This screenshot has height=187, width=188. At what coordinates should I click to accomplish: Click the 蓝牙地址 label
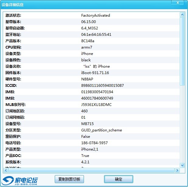pyautogui.click(x=13, y=35)
